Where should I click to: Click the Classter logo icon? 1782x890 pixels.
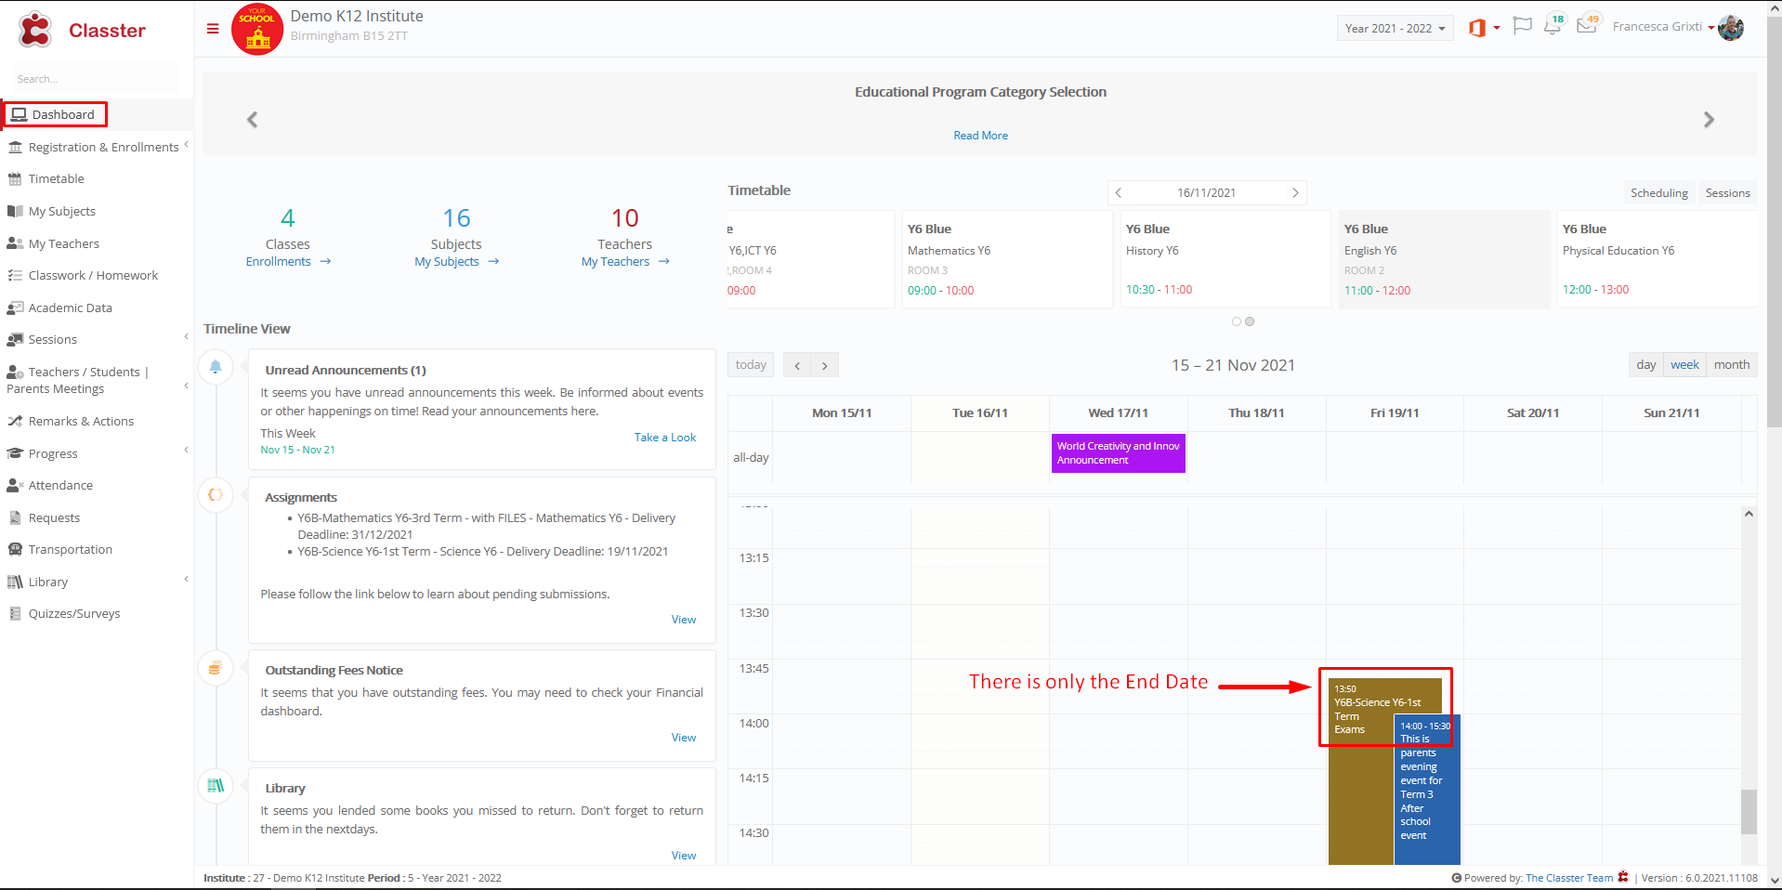(x=35, y=30)
